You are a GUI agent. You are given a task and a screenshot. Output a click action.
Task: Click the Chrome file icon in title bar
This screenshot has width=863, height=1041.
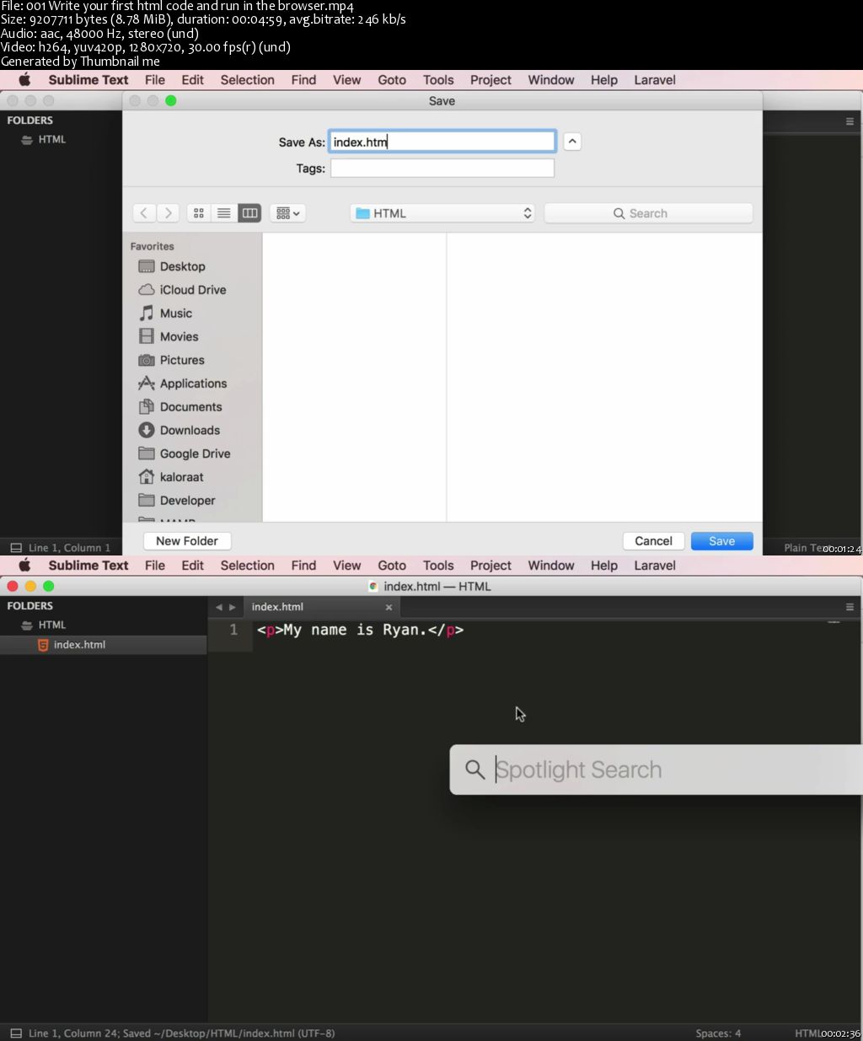pyautogui.click(x=373, y=587)
